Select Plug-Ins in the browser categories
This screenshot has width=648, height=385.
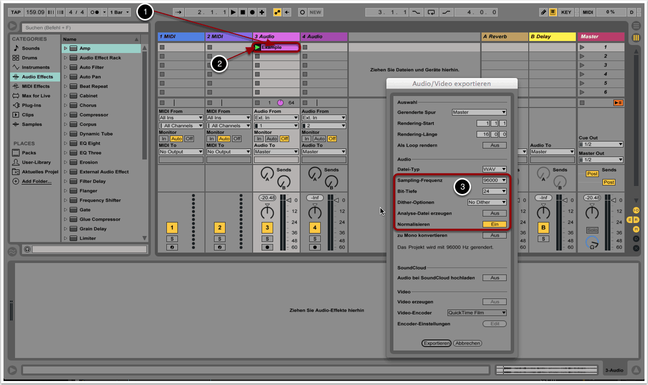pos(31,105)
